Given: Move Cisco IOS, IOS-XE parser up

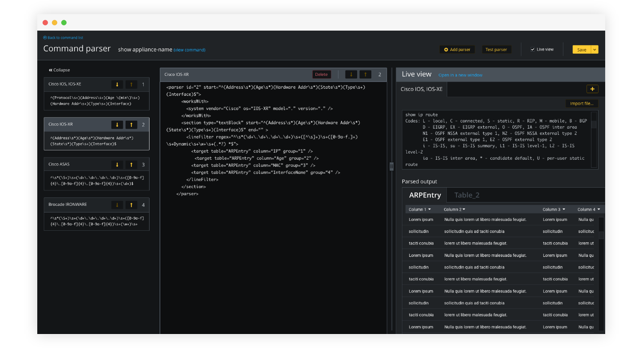Looking at the screenshot, I should tap(131, 84).
